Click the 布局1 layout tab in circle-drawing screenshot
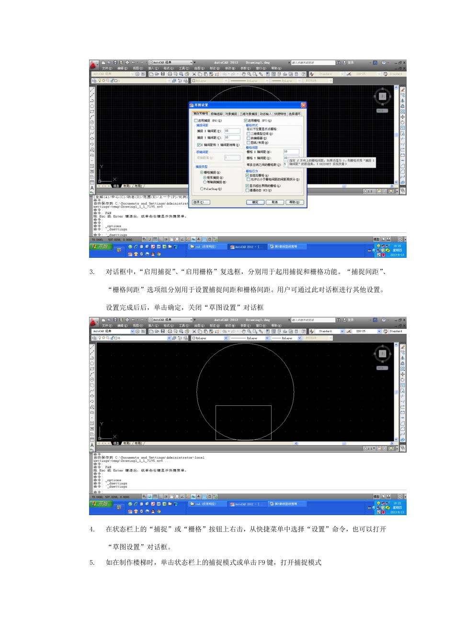This screenshot has height=644, width=455. tap(126, 443)
